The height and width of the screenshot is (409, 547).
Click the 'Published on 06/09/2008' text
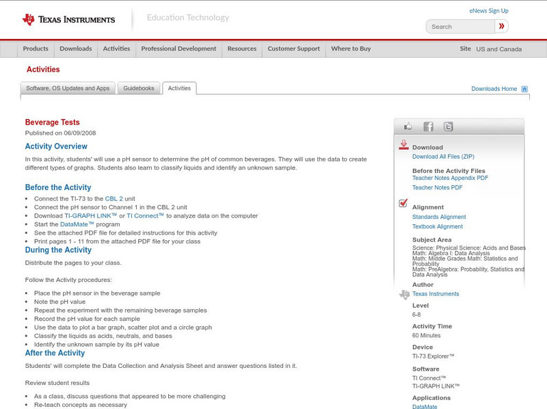(x=60, y=133)
